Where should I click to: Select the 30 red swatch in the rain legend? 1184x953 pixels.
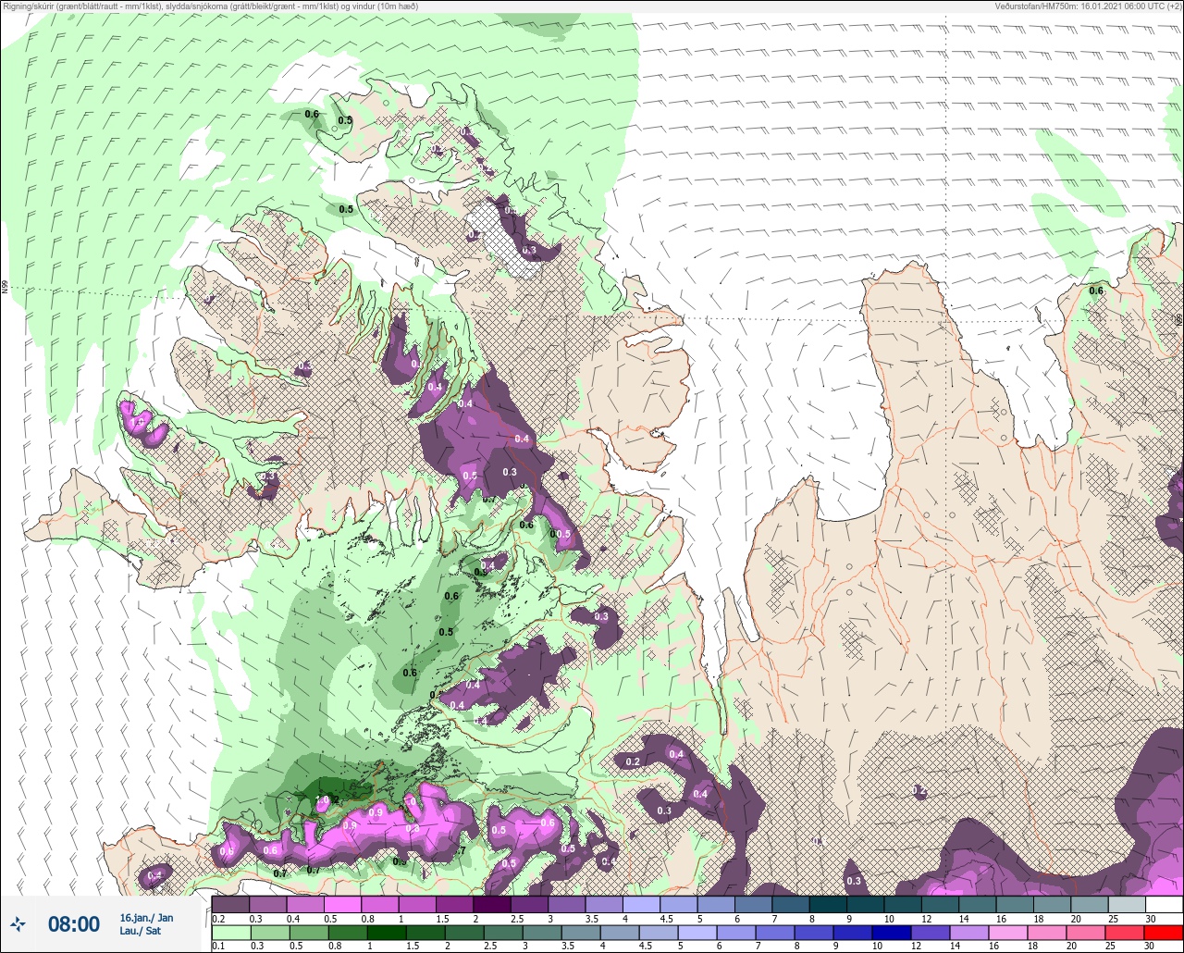[x=1164, y=933]
